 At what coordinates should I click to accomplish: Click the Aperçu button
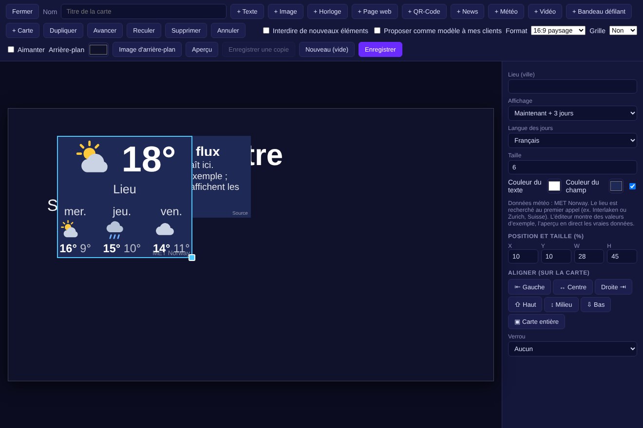[202, 49]
